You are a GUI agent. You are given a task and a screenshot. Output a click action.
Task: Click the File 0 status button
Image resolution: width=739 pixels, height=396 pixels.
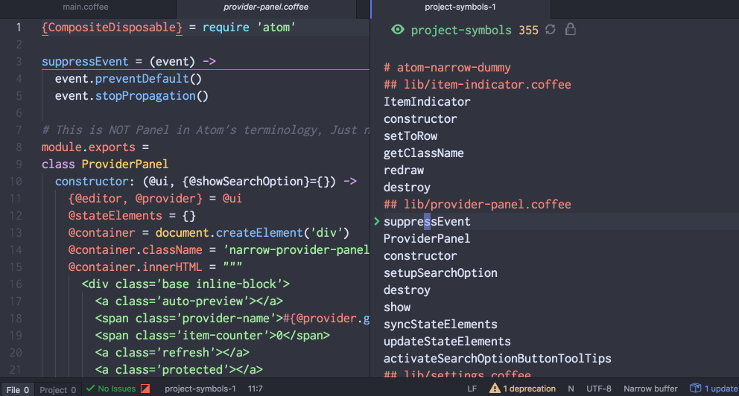click(17, 389)
